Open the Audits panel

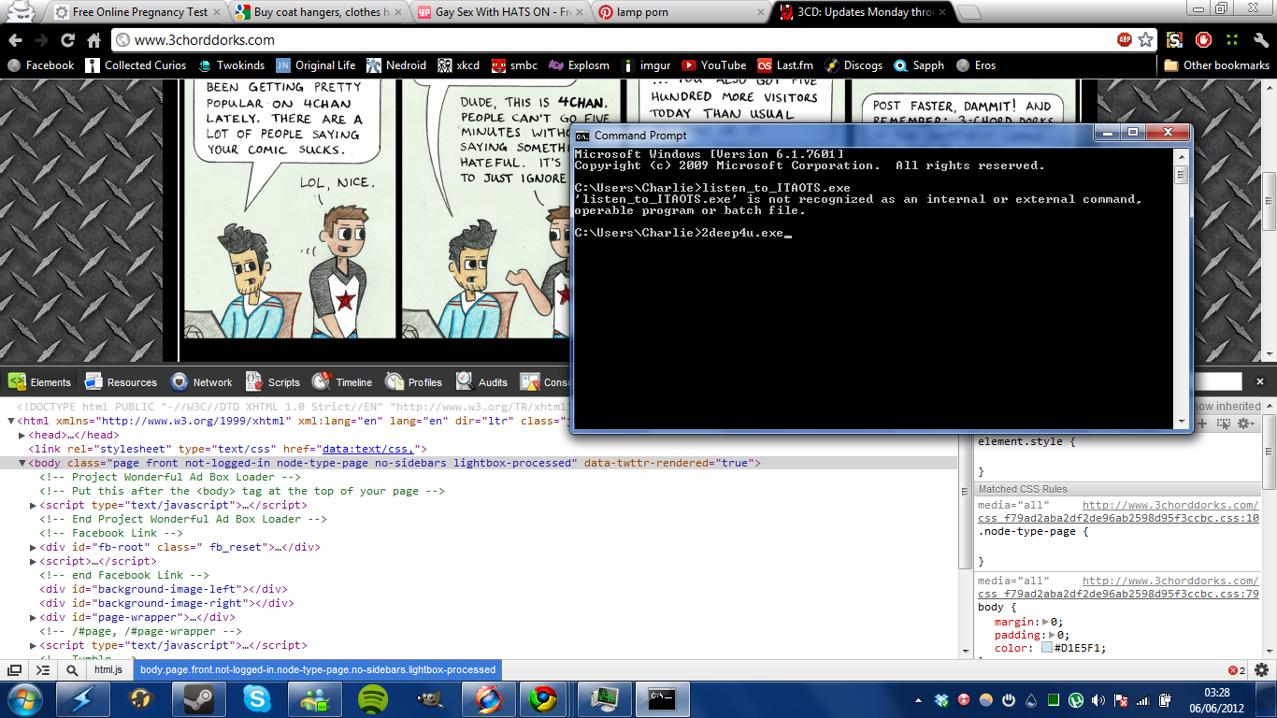481,381
